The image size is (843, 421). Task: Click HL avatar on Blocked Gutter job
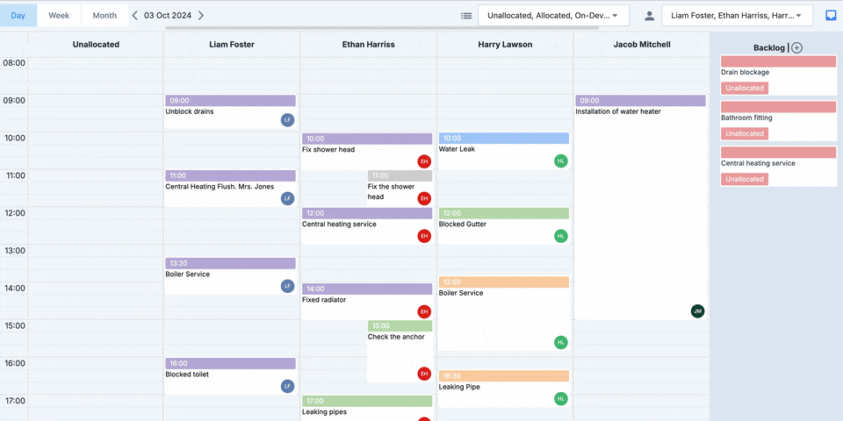[x=561, y=236]
